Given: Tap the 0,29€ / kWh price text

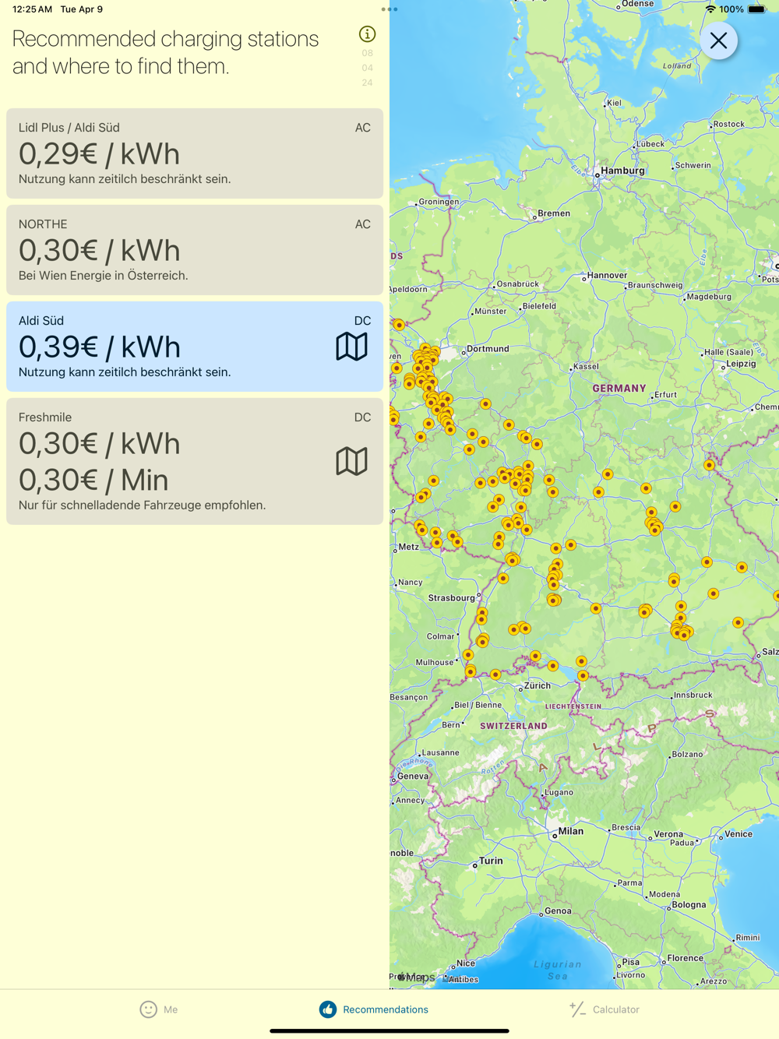Looking at the screenshot, I should [99, 154].
